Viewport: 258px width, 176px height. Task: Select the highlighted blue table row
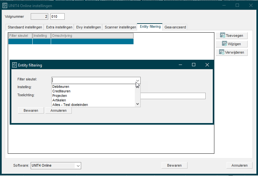pyautogui.click(x=71, y=41)
